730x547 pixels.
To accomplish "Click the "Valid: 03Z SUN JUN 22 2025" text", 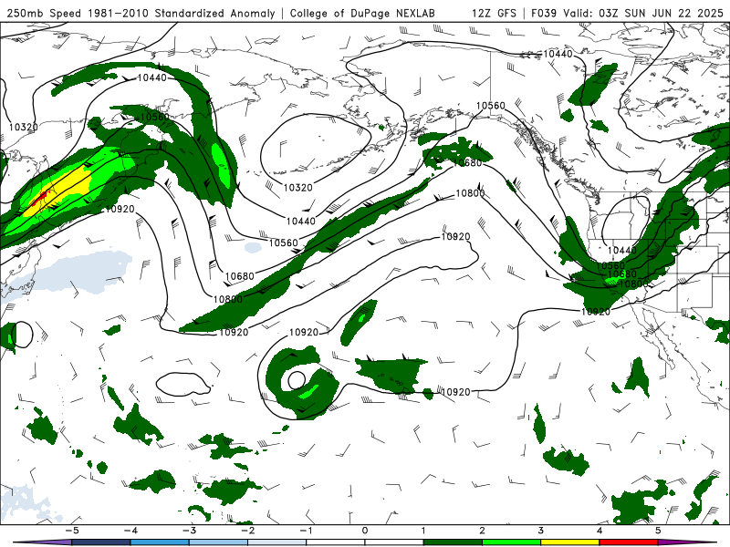I will tap(643, 13).
